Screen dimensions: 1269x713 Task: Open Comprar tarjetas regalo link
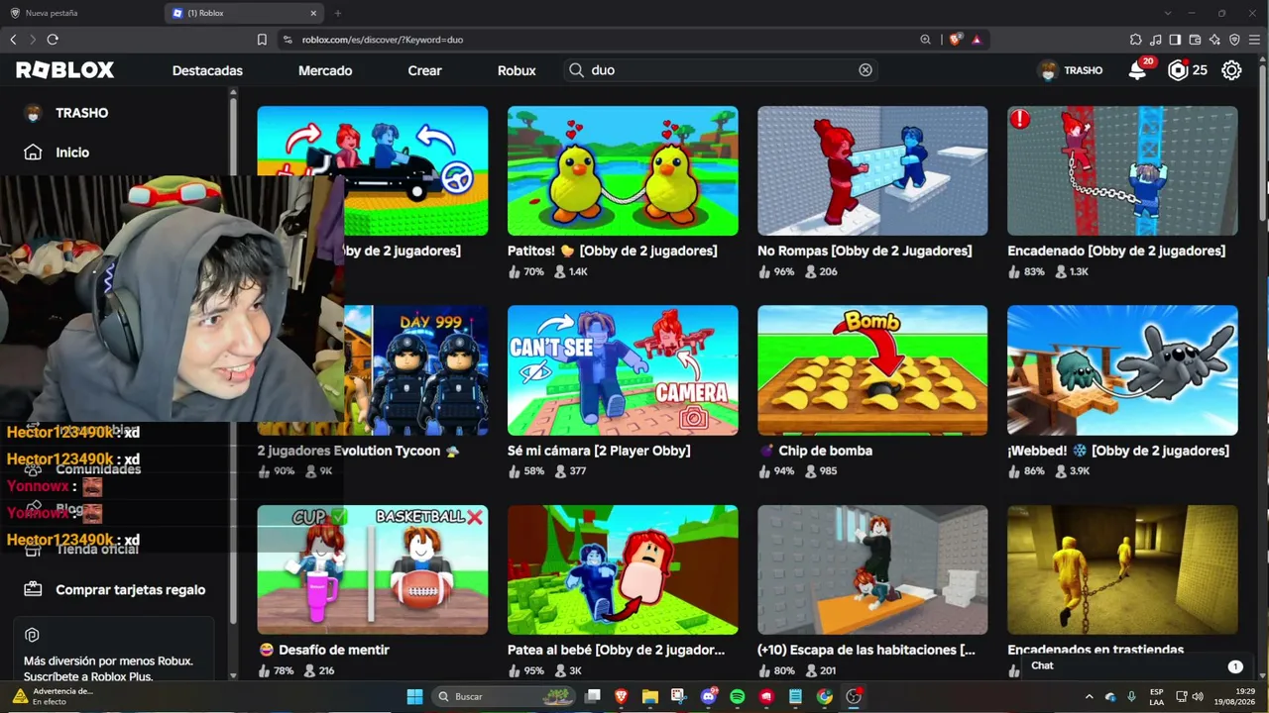point(131,589)
